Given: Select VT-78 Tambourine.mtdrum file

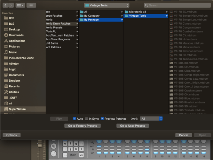Looking at the screenshot, I should tap(191, 59).
